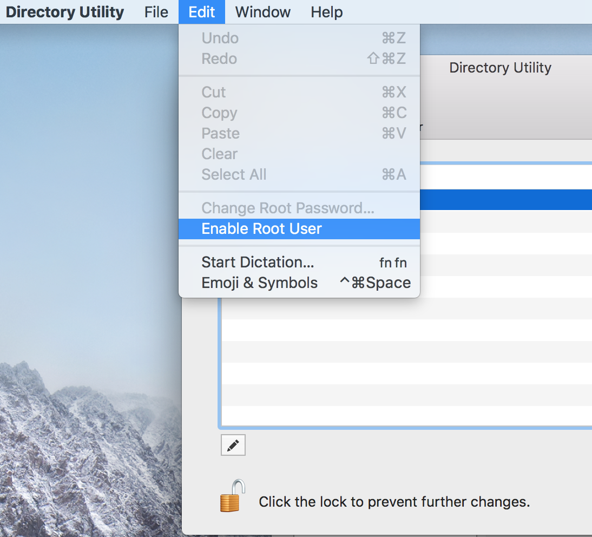Click the greyed-out Select All item

click(299, 174)
